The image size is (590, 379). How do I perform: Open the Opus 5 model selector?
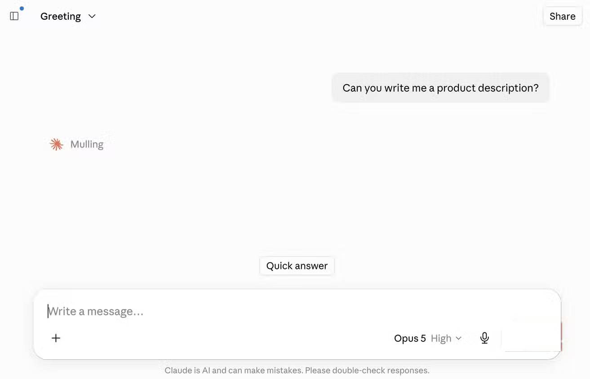click(x=428, y=338)
